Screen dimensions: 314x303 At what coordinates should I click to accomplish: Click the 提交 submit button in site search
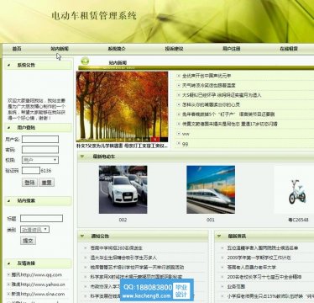pos(28,241)
